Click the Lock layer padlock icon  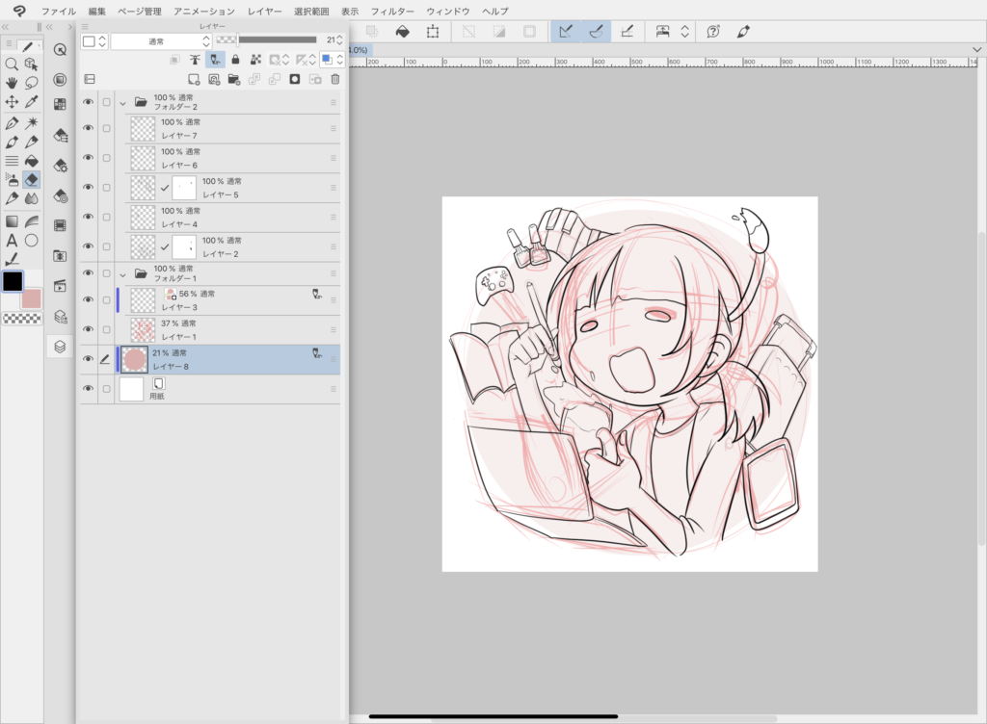pyautogui.click(x=234, y=60)
